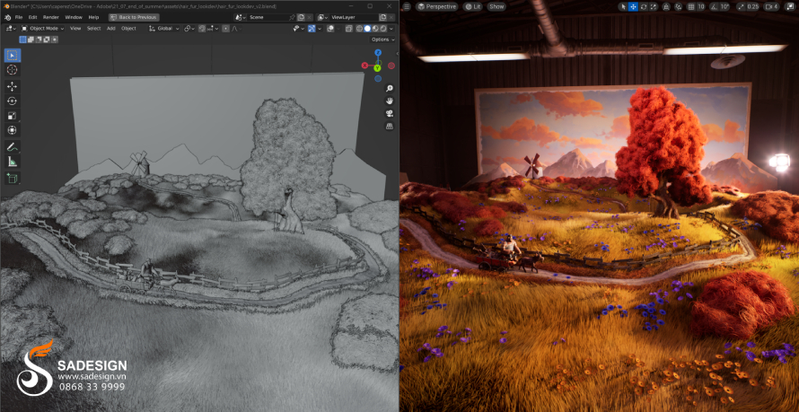799x412 pixels.
Task: Open the Options dropdown in Blender
Action: tap(383, 39)
